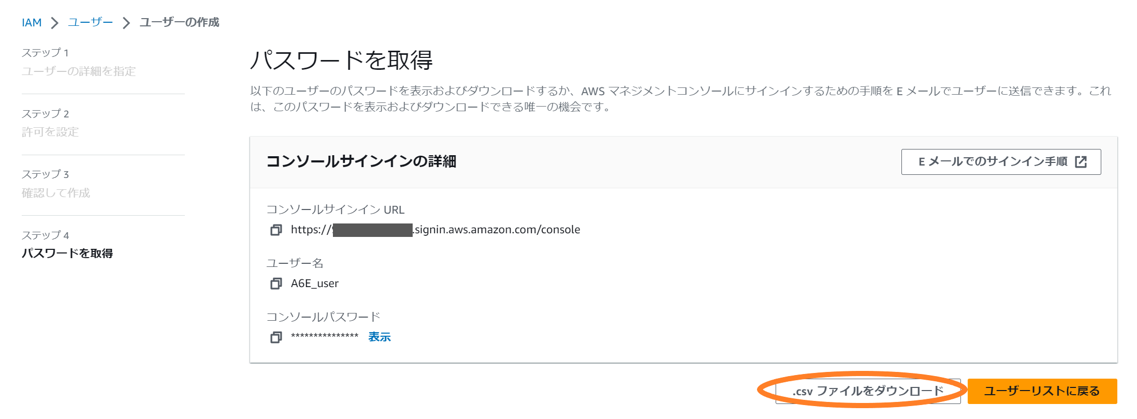The height and width of the screenshot is (419, 1137).
Task: Click the signin.aws.amazon.com console URL text
Action: pyautogui.click(x=497, y=230)
